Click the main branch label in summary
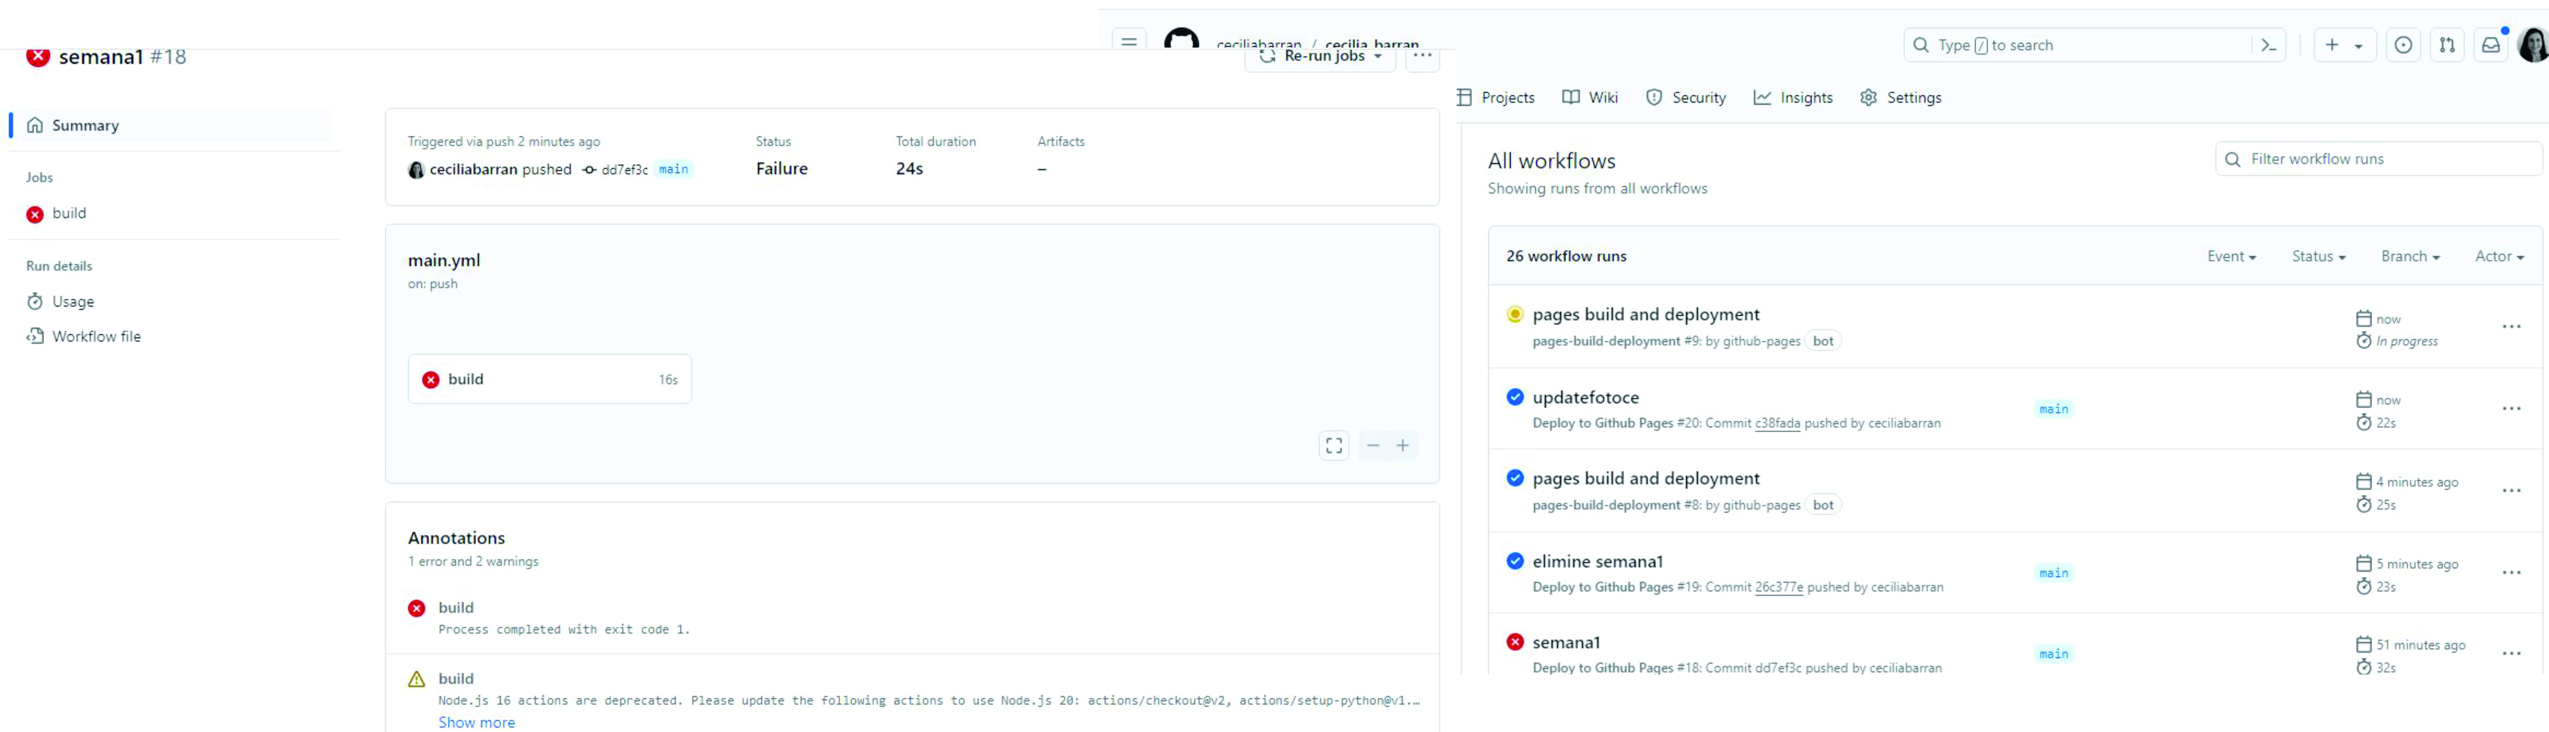Viewport: 2549px width, 732px height. coord(674,169)
